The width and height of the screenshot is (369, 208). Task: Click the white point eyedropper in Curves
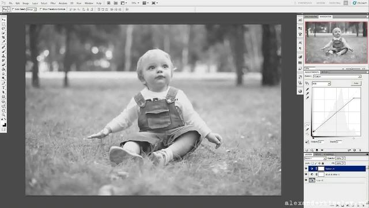click(x=307, y=98)
